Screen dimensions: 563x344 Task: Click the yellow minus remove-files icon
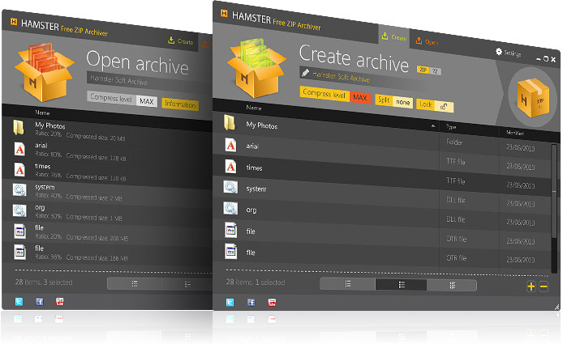pos(544,287)
